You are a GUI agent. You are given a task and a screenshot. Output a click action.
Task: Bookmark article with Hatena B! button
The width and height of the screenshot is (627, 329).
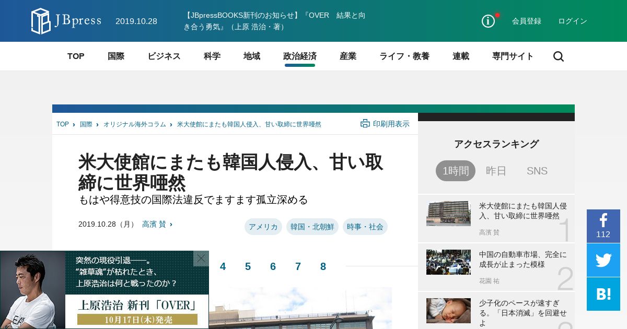[603, 294]
